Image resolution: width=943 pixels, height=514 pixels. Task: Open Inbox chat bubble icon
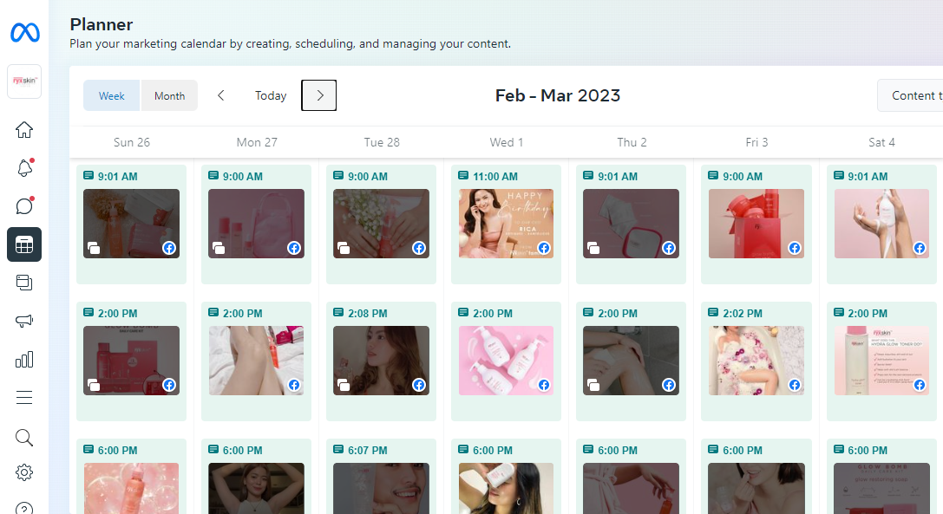point(24,205)
